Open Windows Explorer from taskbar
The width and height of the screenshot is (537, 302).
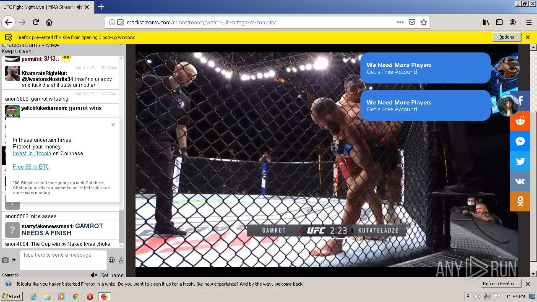click(47, 297)
